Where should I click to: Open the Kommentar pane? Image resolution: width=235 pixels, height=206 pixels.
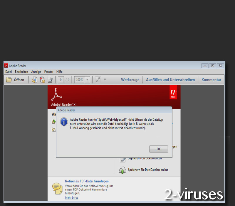tap(211, 80)
